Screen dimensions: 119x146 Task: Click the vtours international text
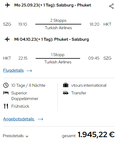point(89,85)
